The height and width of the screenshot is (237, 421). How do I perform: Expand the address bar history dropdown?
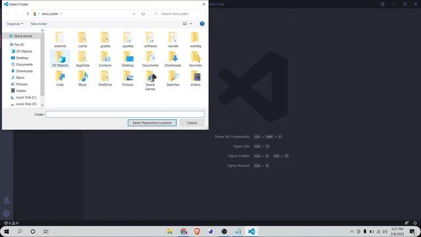134,14
